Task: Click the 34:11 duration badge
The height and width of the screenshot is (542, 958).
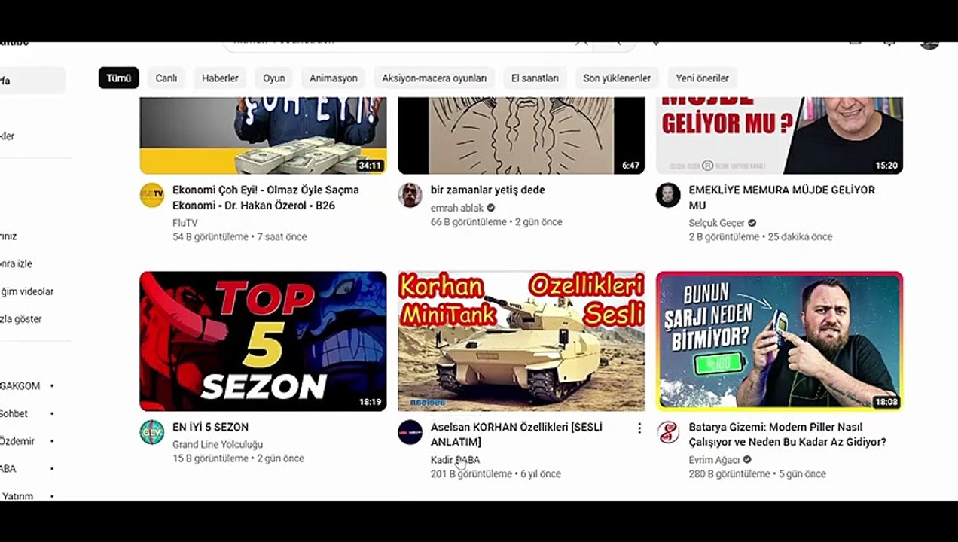Action: click(370, 165)
